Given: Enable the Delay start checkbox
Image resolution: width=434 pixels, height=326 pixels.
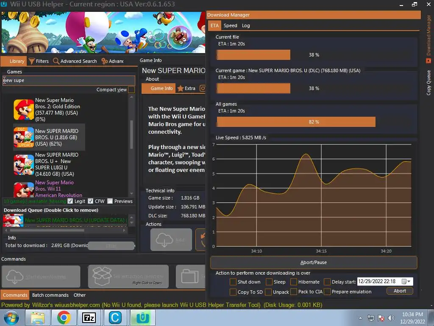Looking at the screenshot, I should pyautogui.click(x=327, y=282).
